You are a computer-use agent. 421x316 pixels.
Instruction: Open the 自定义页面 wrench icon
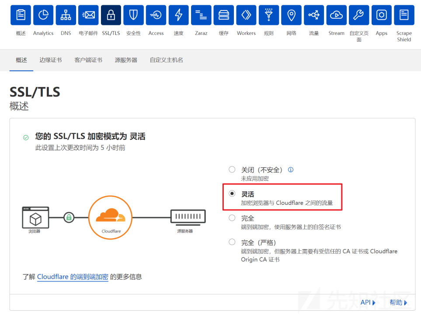(x=359, y=15)
